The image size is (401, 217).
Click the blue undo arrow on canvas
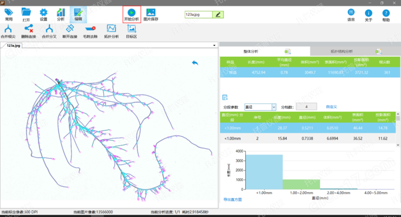pyautogui.click(x=195, y=62)
